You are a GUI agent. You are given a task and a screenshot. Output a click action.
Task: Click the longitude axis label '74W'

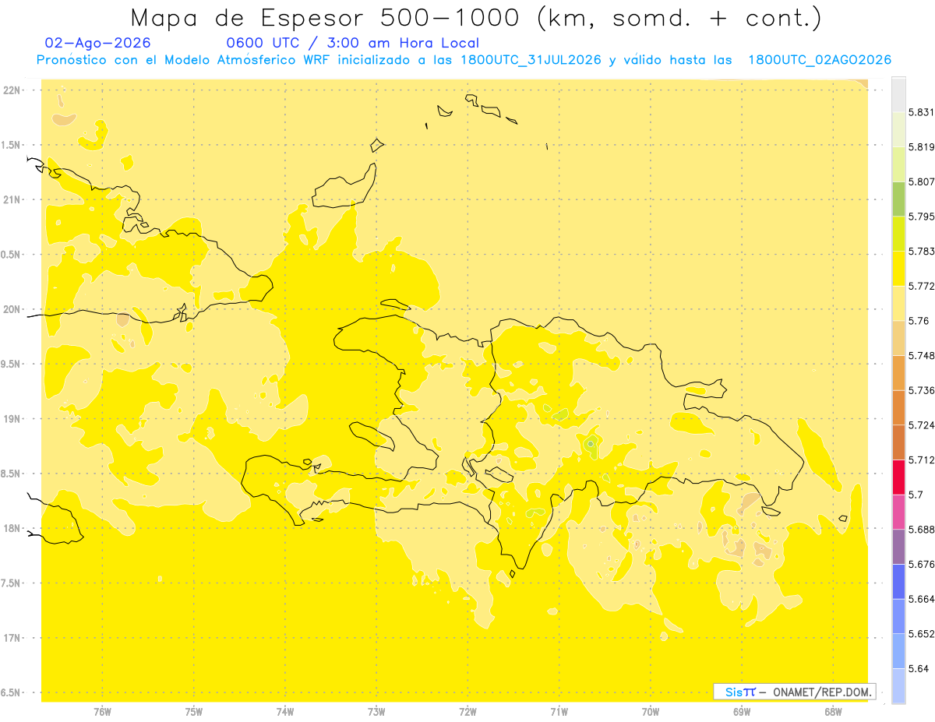pos(285,712)
